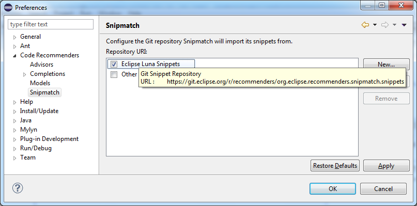
Task: Uncheck the Eclipse Luna Snippets checkbox
Action: [x=114, y=65]
